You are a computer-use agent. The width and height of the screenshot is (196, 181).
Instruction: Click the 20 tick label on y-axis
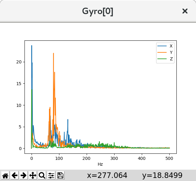click(x=19, y=62)
